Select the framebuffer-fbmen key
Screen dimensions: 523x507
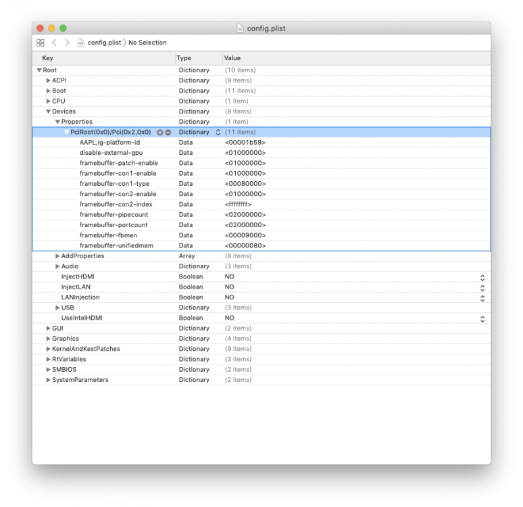coord(108,236)
